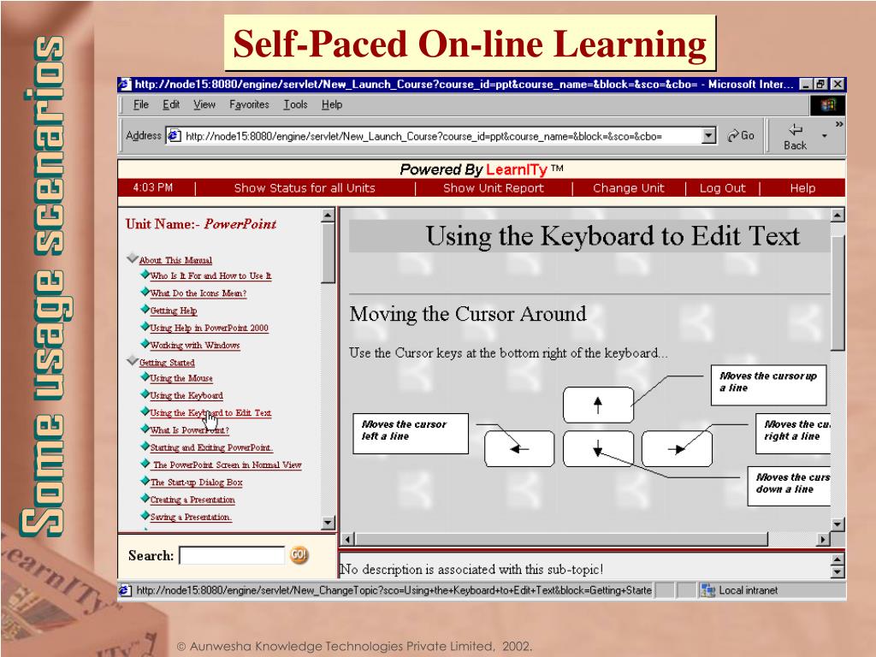876x657 pixels.
Task: Open Starting and Exiting PowerPoint topic
Action: tap(211, 447)
